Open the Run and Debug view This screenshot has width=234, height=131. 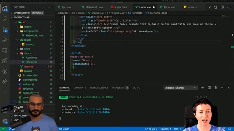pos(5,40)
